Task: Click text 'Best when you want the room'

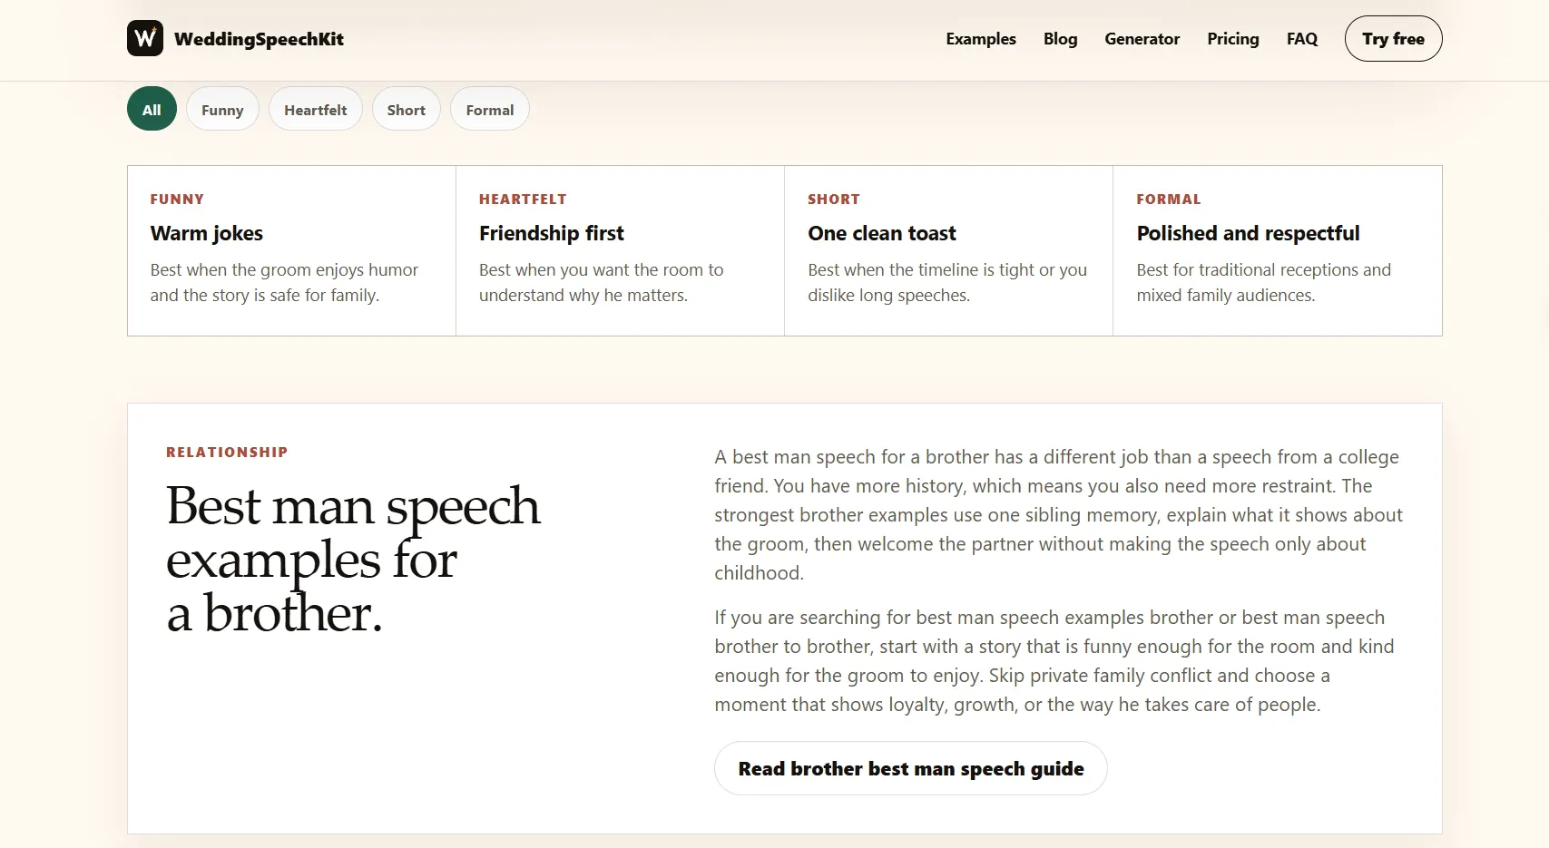Action: pos(591,269)
